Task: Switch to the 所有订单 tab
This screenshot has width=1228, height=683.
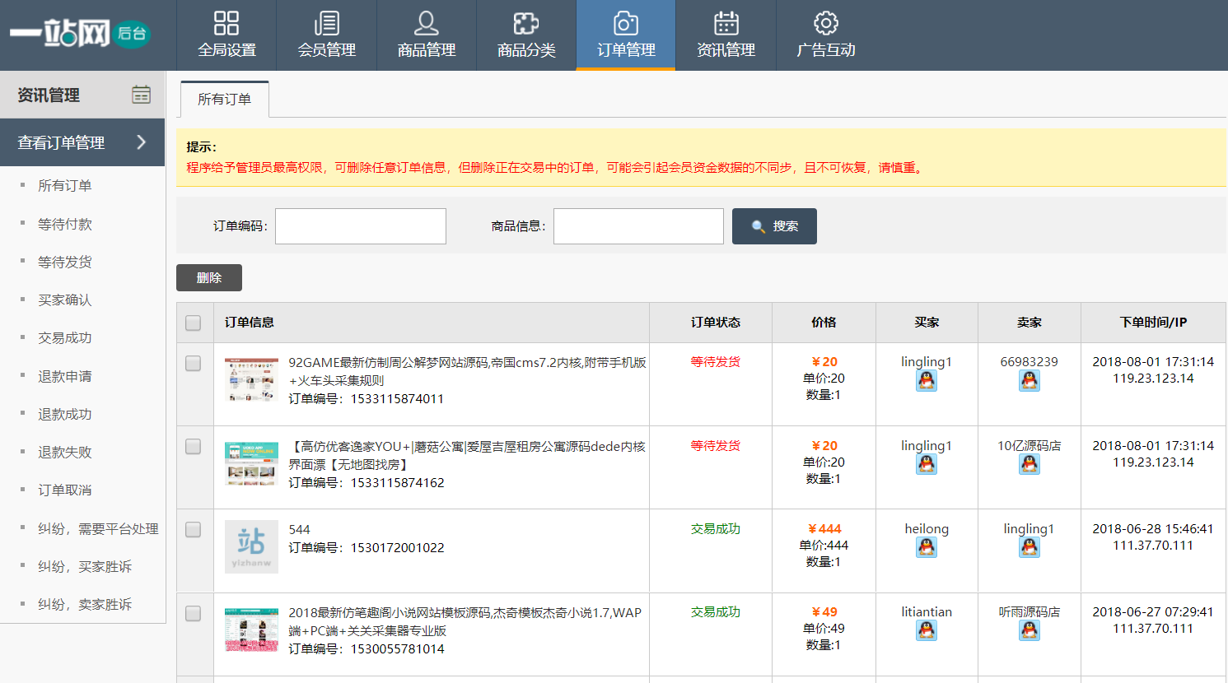Action: click(224, 100)
